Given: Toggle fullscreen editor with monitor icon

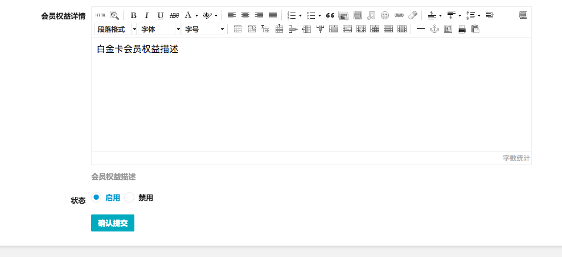Looking at the screenshot, I should coord(523,15).
